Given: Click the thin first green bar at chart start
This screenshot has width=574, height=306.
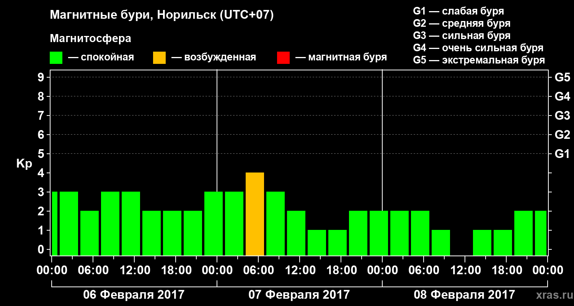Looking at the screenshot, I should (54, 223).
